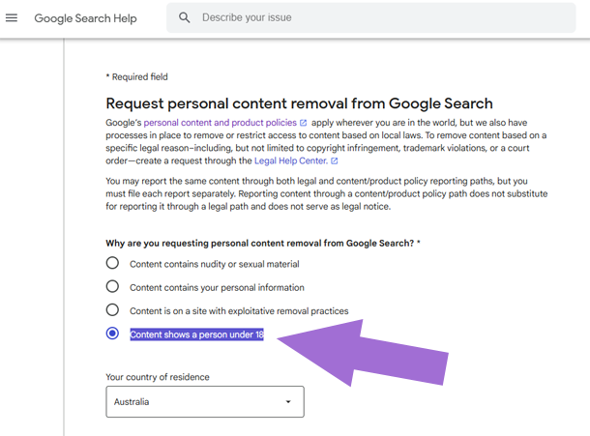Select Content shows a person under 18
Image resolution: width=590 pixels, height=436 pixels.
112,334
